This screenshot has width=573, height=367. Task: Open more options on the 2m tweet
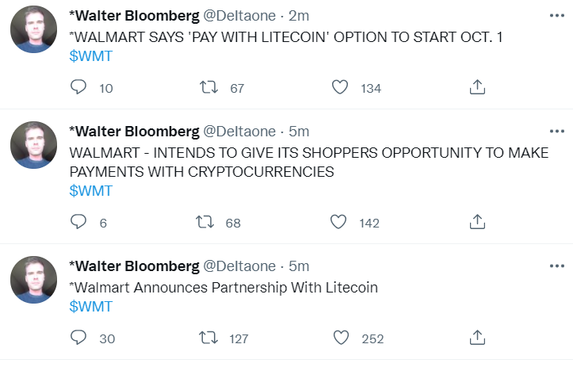557,15
